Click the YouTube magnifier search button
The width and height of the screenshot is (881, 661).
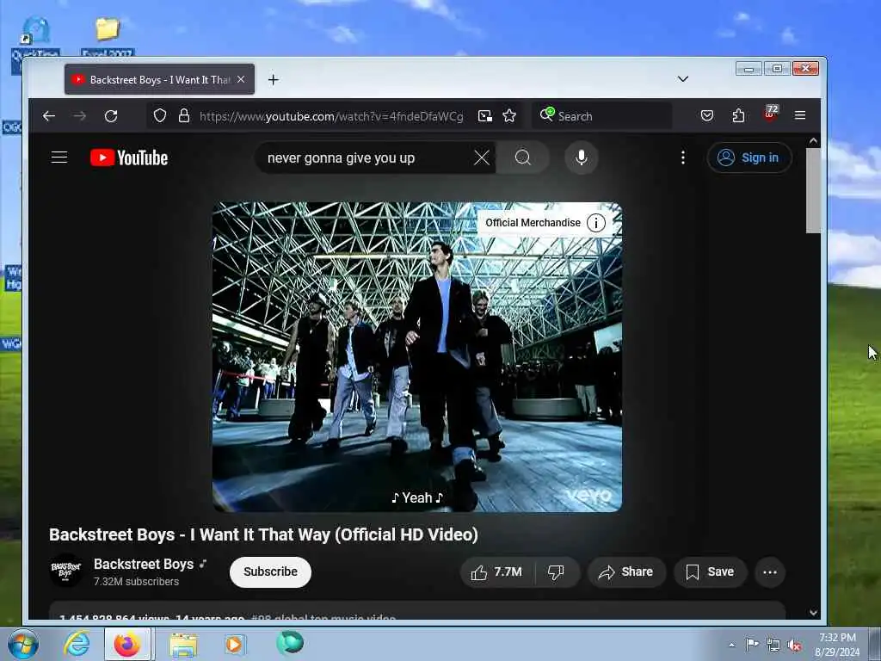point(523,158)
